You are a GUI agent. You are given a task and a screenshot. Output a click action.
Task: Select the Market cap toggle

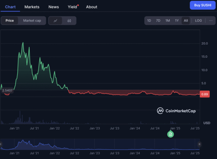[x=32, y=21]
